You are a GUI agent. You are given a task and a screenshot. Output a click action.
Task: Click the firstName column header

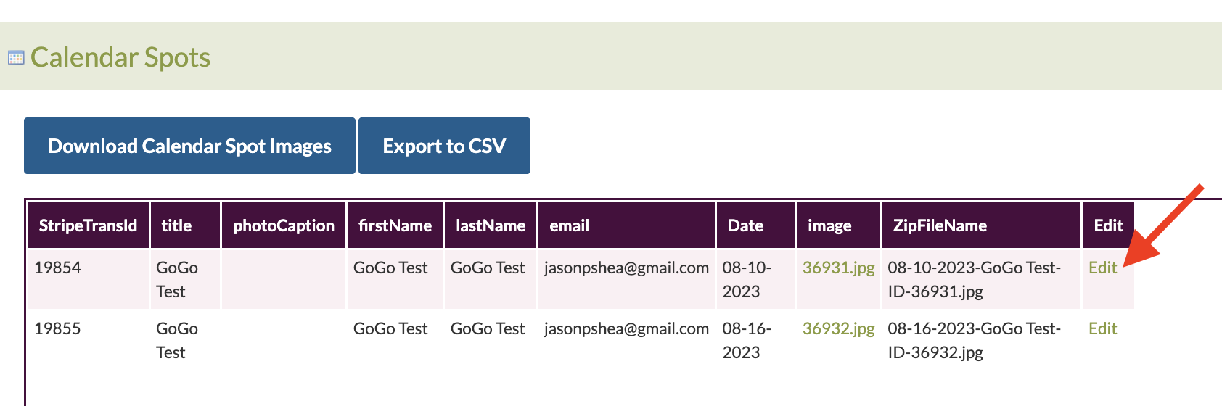(395, 225)
